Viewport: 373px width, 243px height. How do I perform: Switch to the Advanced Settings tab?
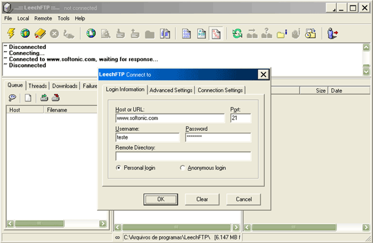click(x=171, y=90)
